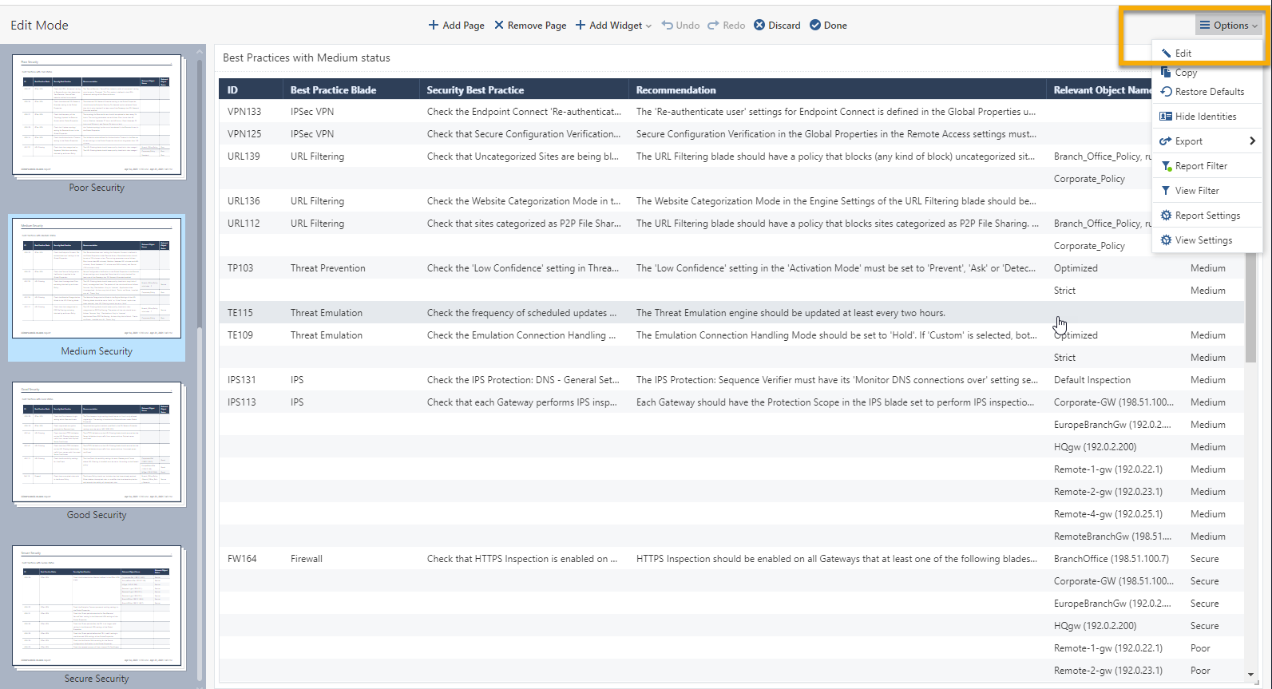Click the Discard circle icon
Viewport: 1272px width, 689px height.
[759, 26]
